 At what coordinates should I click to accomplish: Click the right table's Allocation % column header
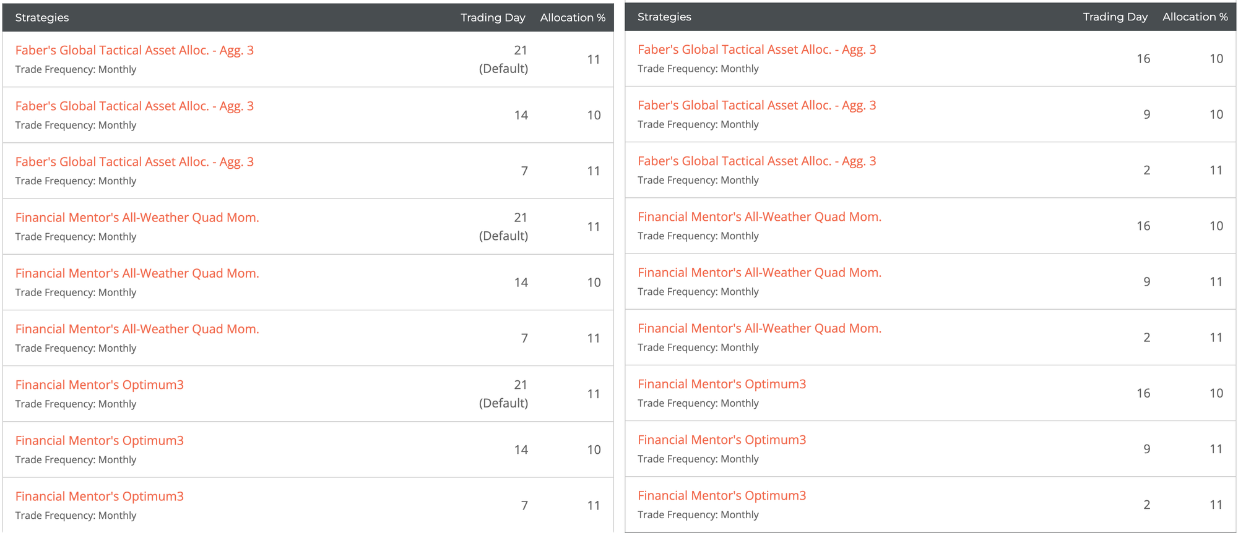point(1195,17)
